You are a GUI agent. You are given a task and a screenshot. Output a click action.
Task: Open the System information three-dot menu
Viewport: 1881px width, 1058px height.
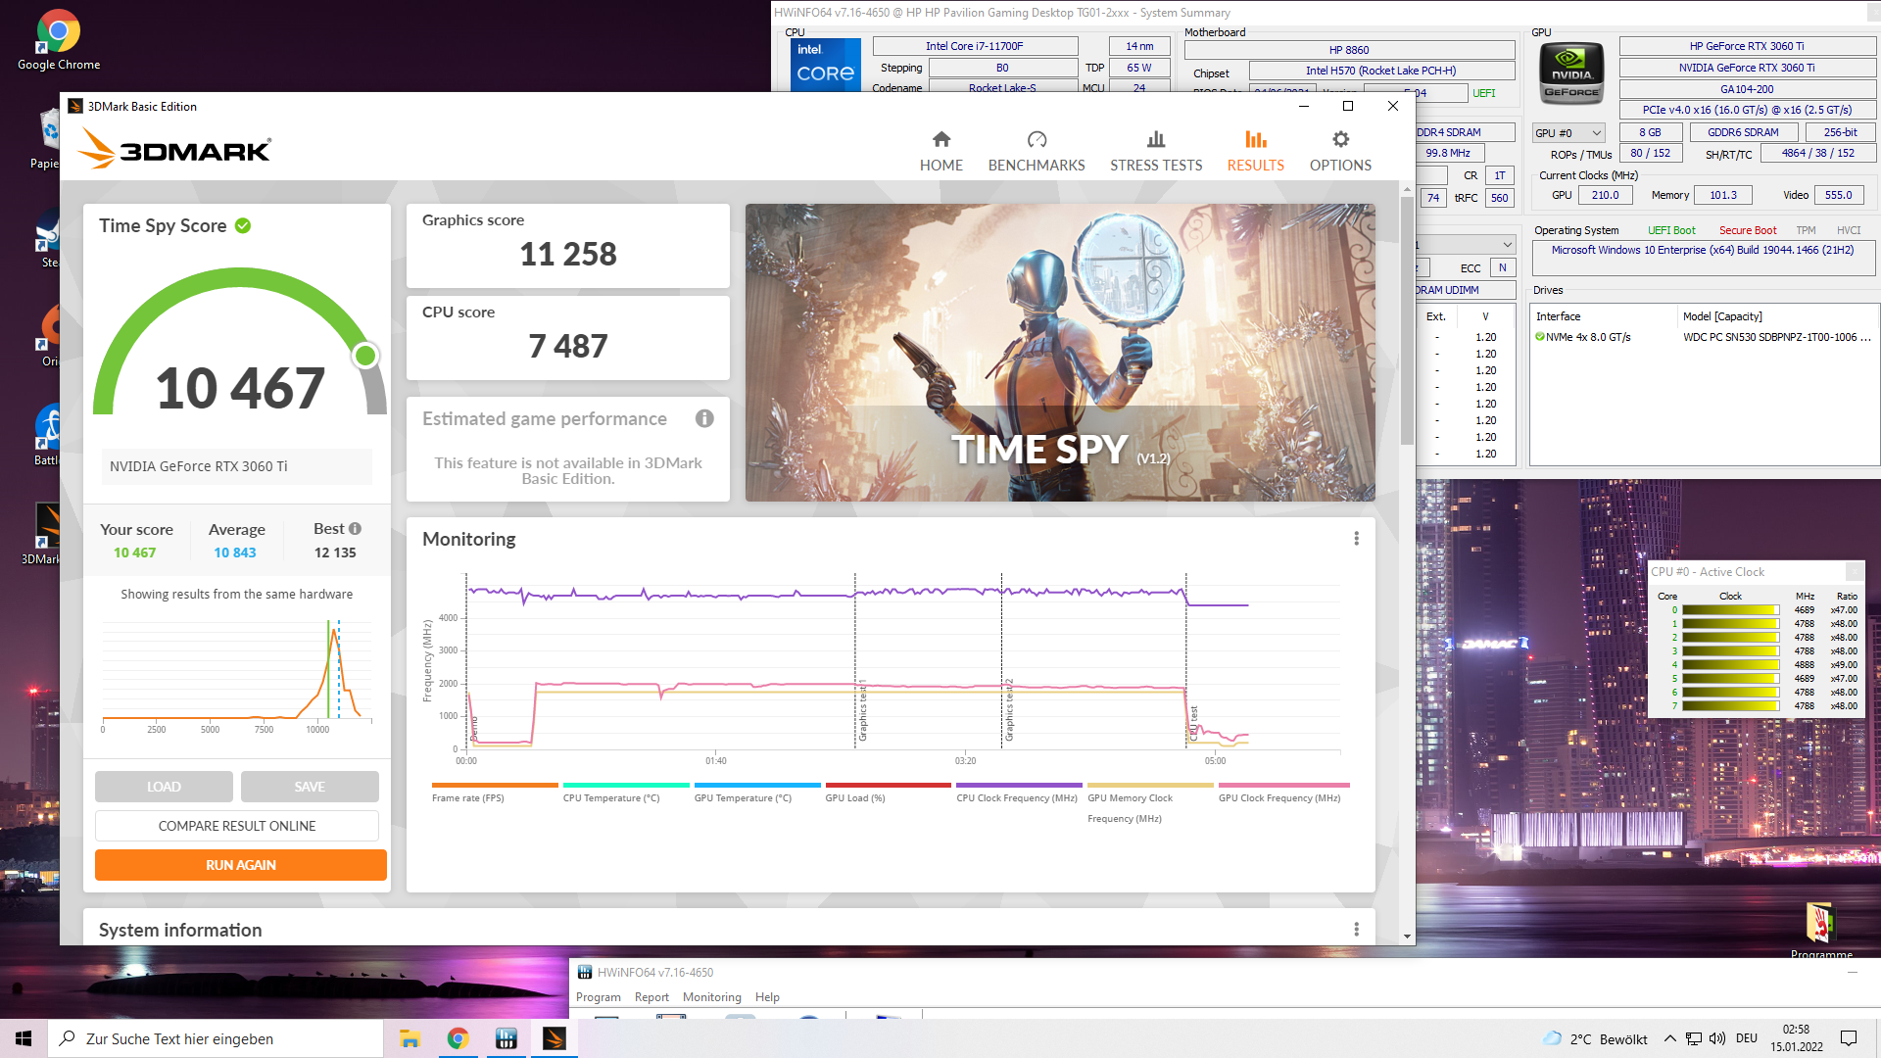(x=1356, y=929)
